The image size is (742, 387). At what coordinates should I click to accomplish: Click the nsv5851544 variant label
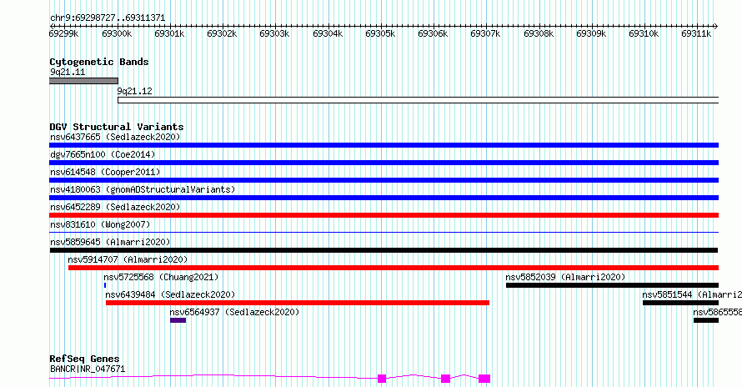(692, 294)
